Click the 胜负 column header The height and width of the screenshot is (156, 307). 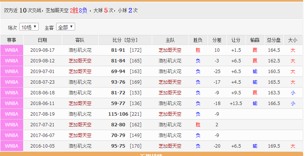click(x=198, y=40)
